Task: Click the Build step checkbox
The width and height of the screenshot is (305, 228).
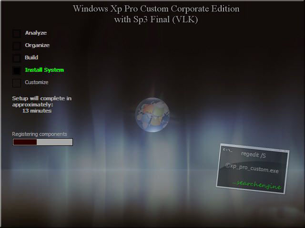Action: 17,58
